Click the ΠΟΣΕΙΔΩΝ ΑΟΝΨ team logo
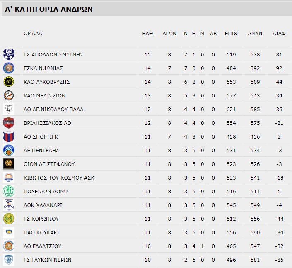The width and height of the screenshot is (292, 268). [9, 191]
